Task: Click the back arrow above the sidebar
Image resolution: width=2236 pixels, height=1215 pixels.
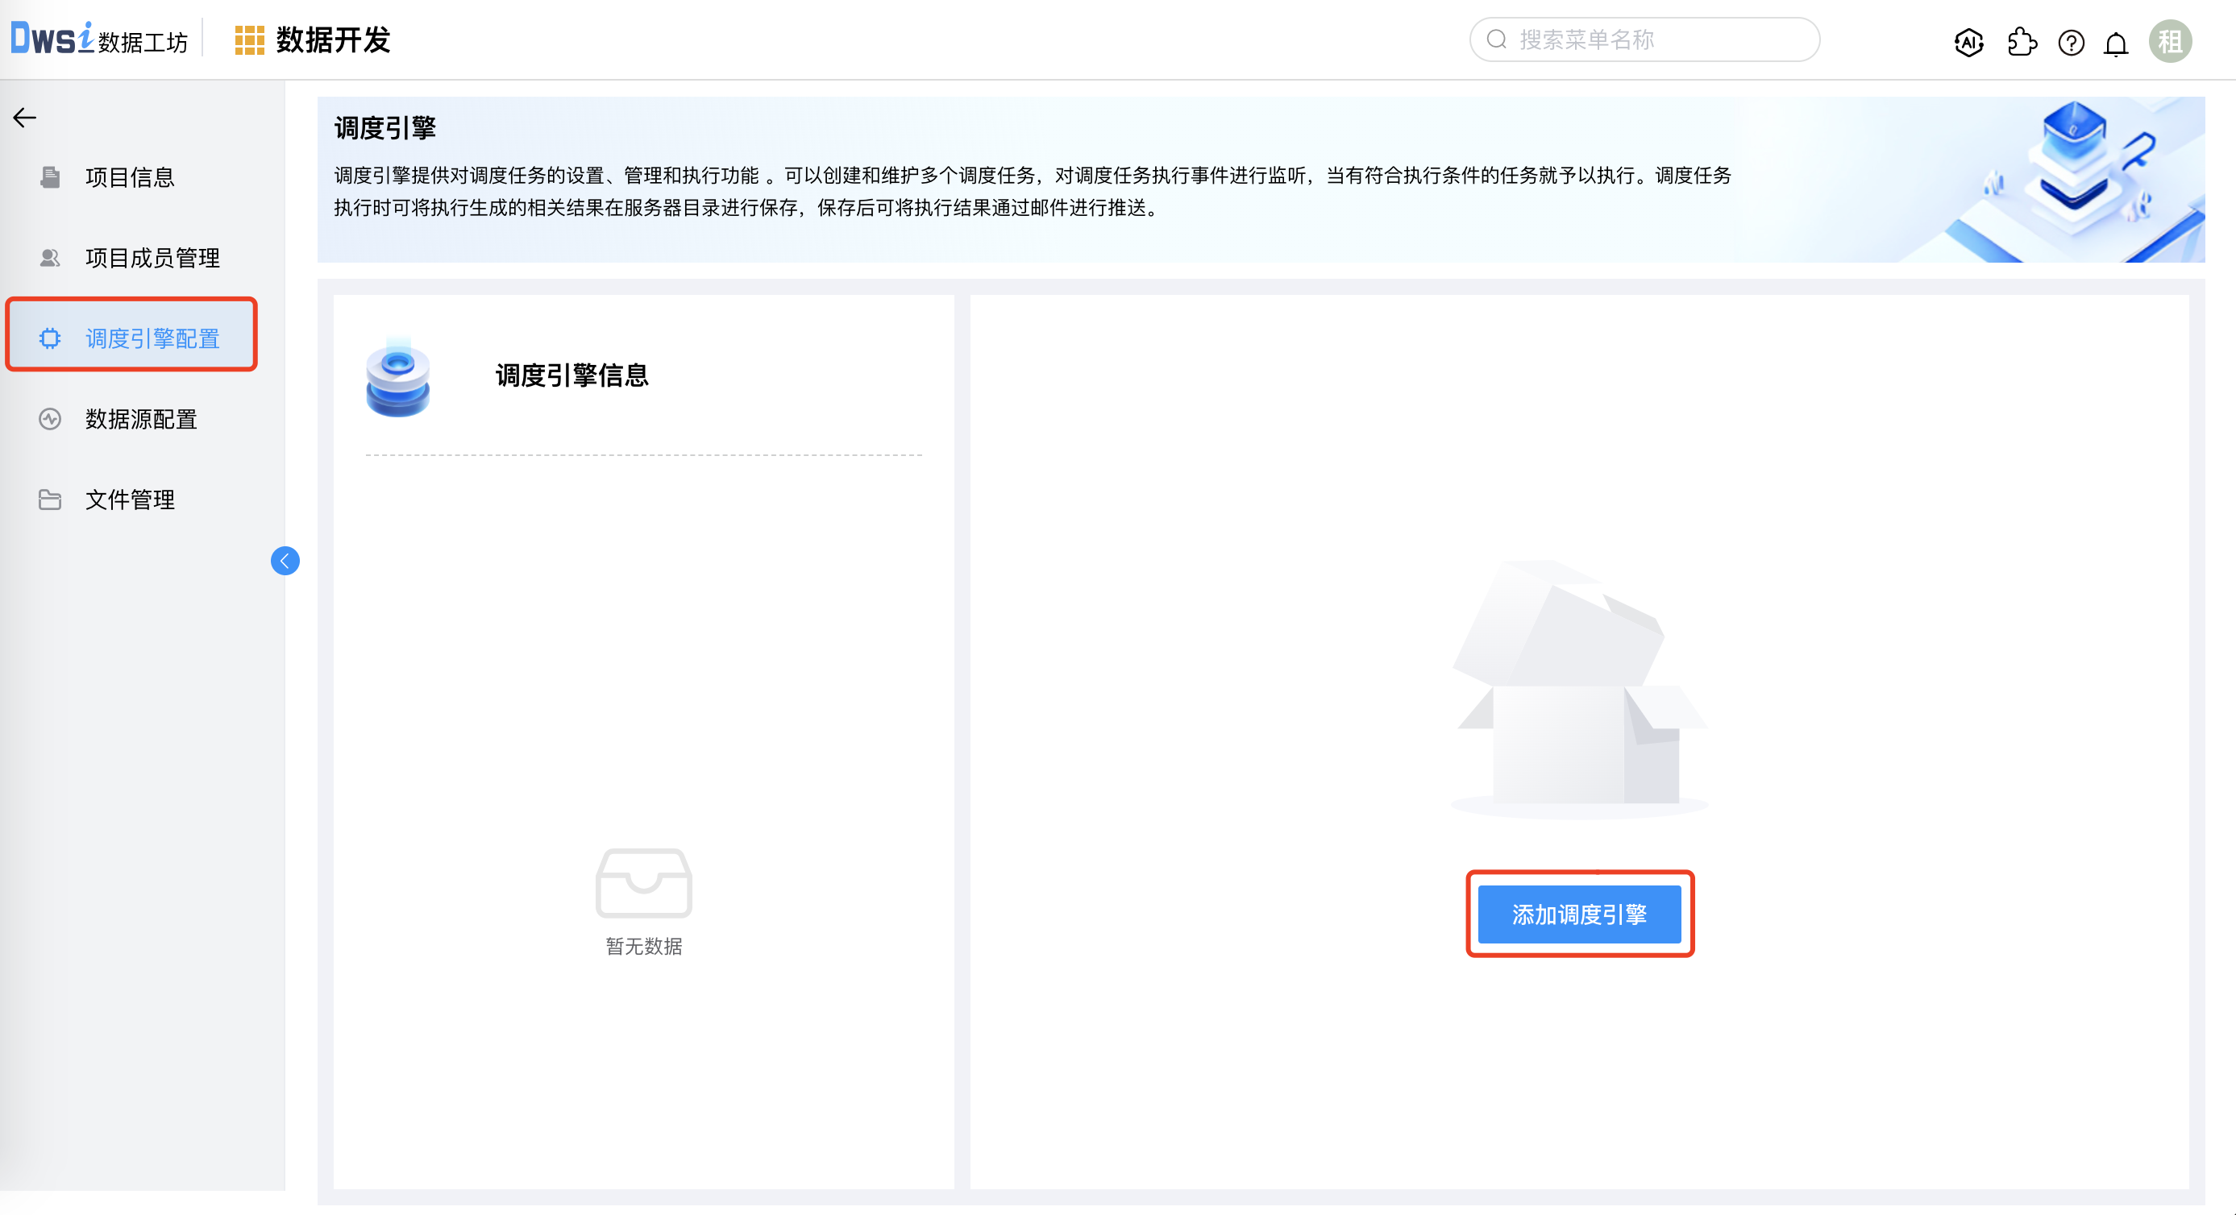Action: click(23, 116)
